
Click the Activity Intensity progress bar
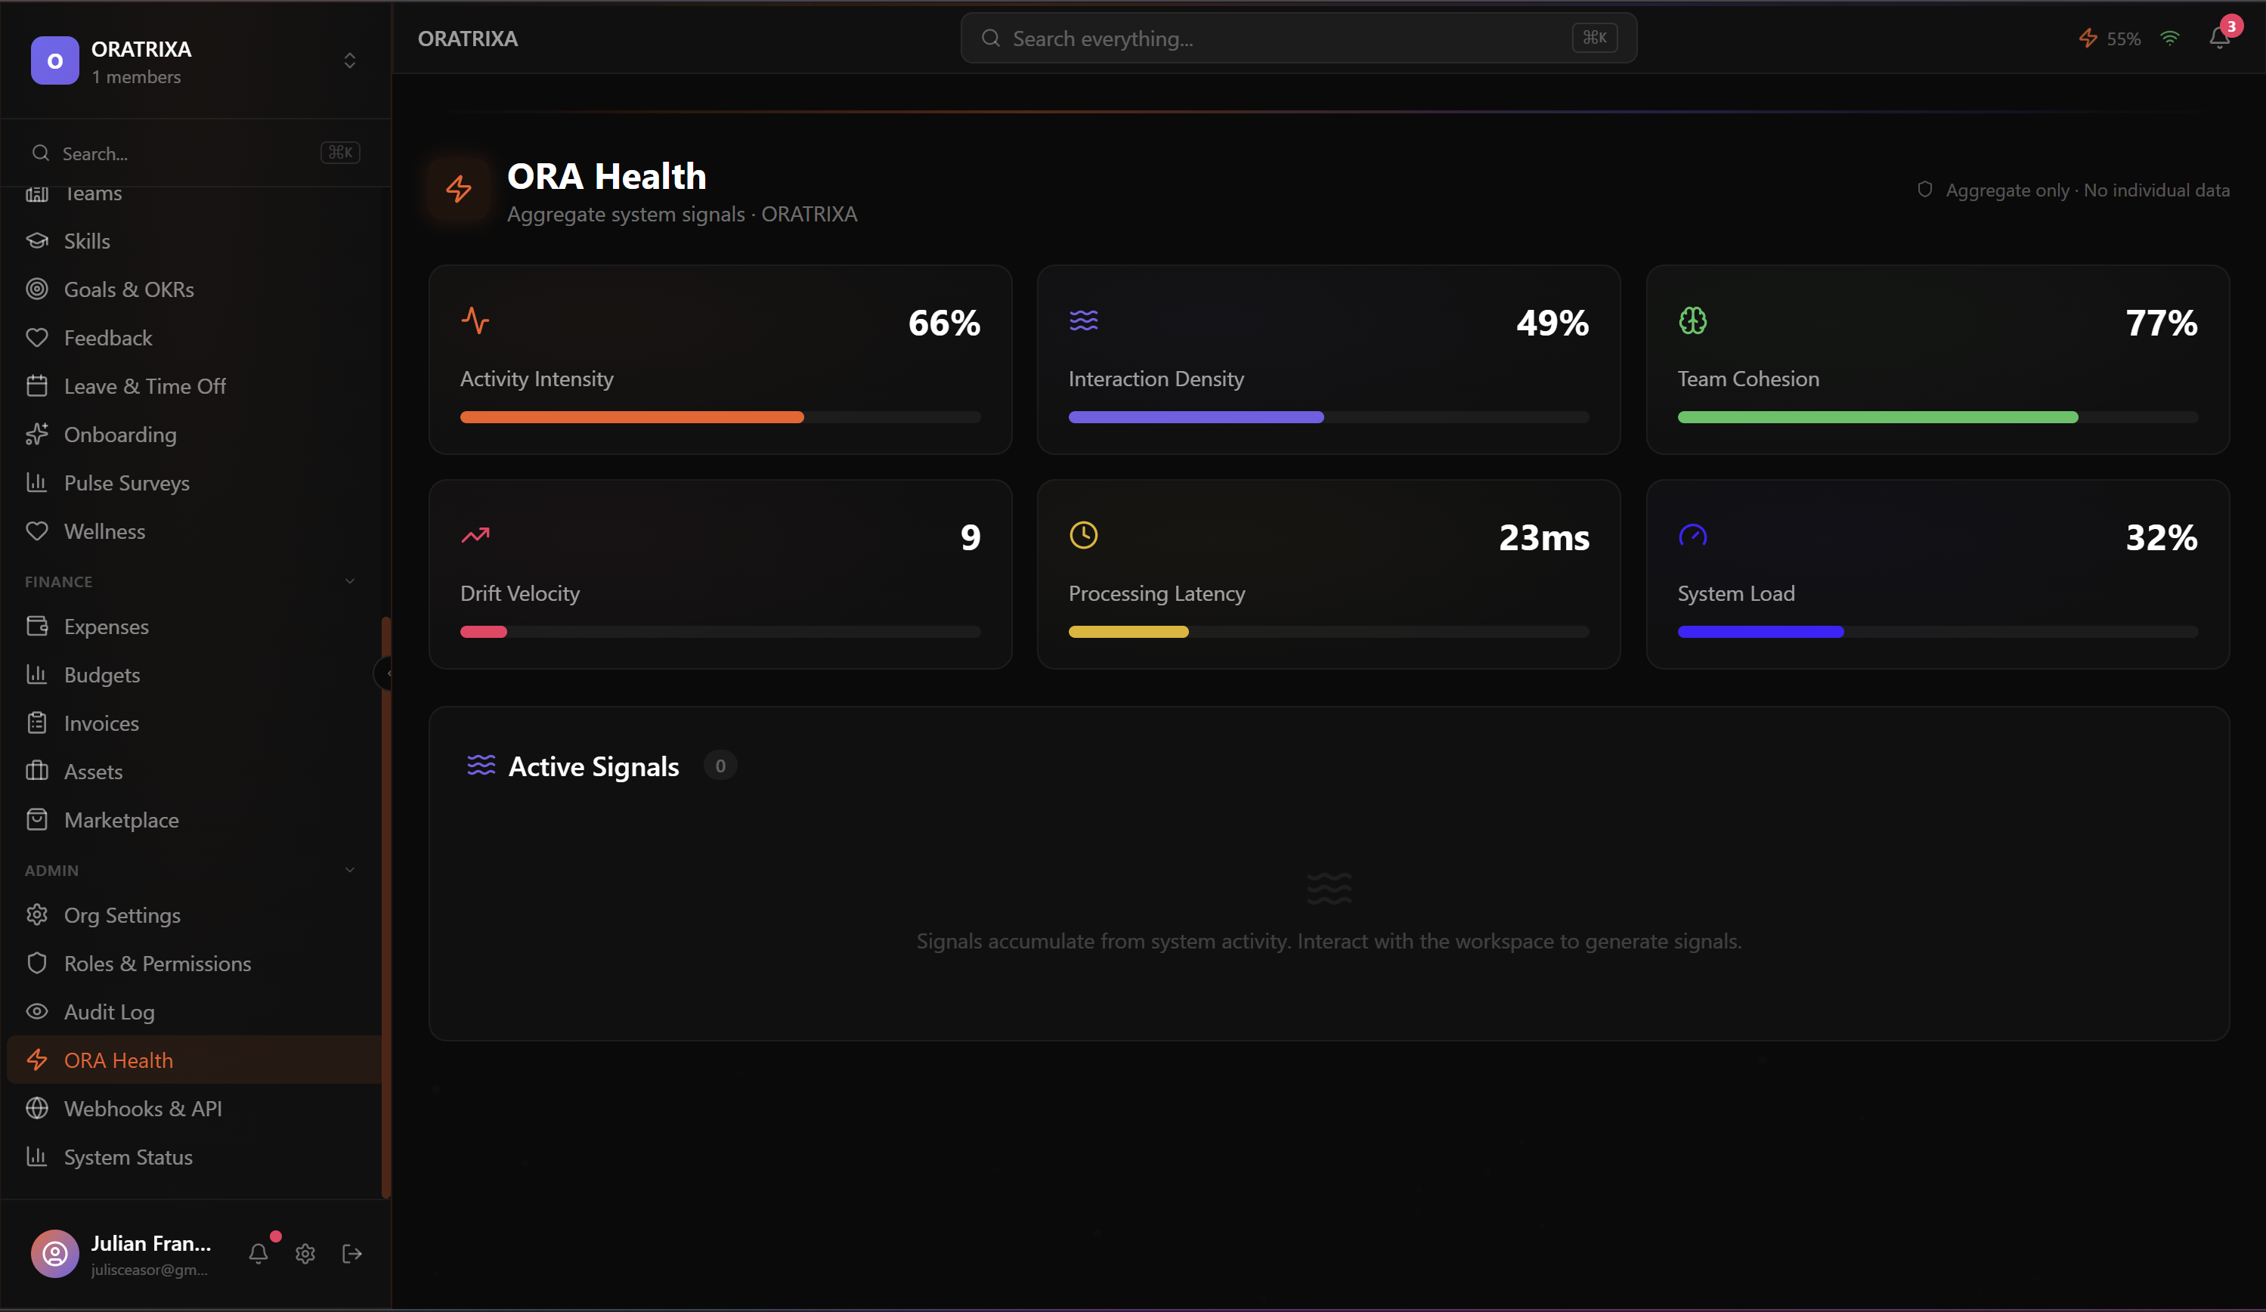720,417
